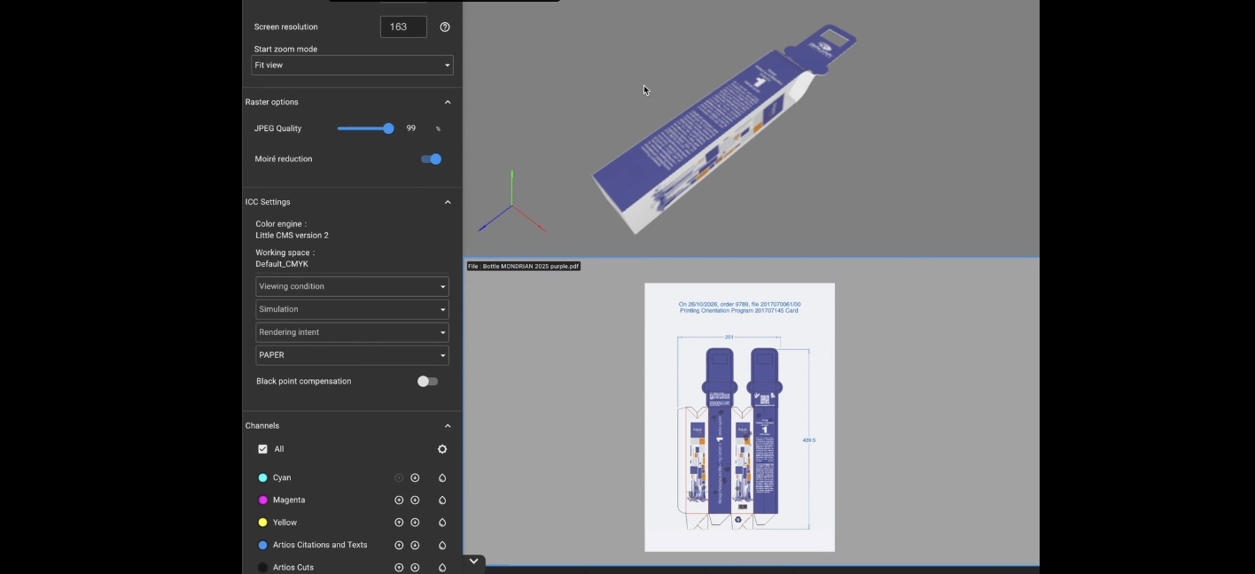Open Channels settings gear next to All
1255x574 pixels.
442,449
